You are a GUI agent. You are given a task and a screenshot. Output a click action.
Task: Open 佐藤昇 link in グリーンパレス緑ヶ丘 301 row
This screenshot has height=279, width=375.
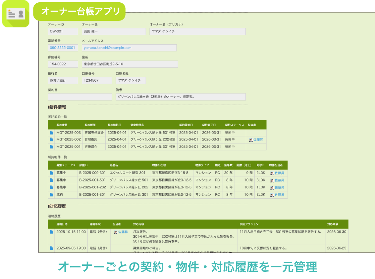point(279,195)
